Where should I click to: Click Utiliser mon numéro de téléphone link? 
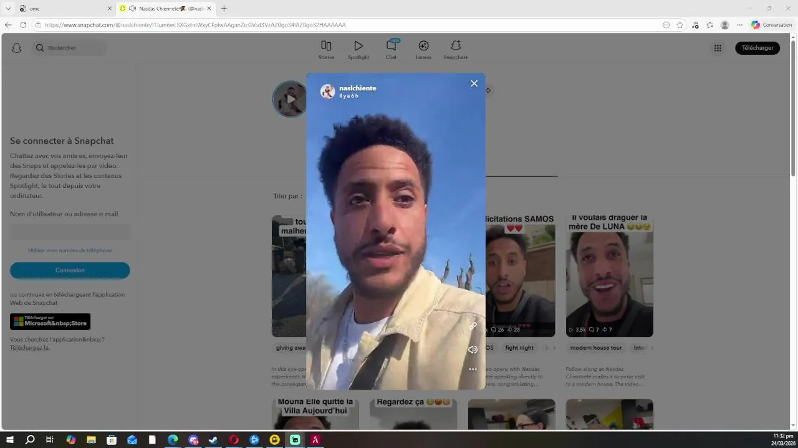(x=70, y=250)
